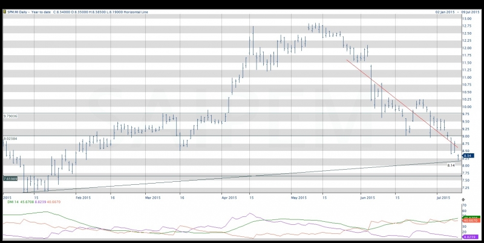Click Feb 2015 on the date axis

(x=82, y=198)
